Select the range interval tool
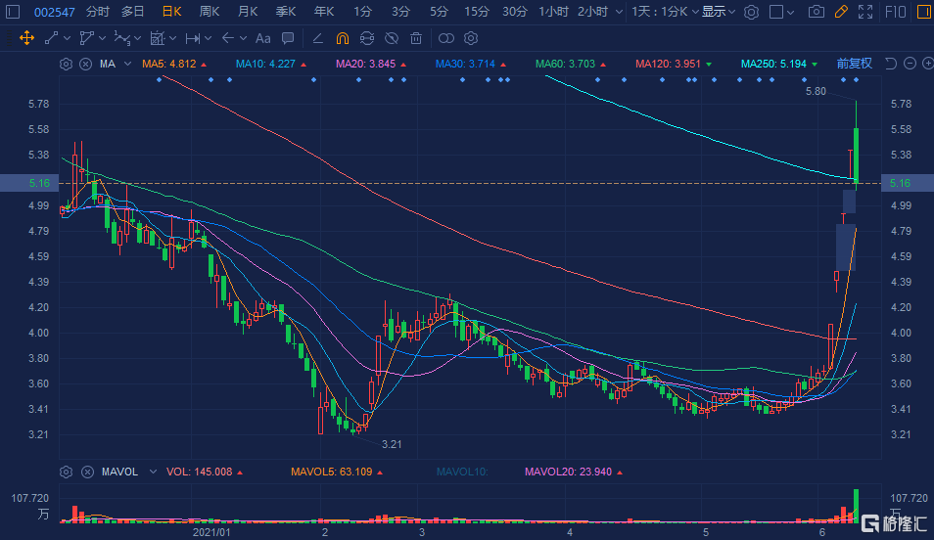 193,39
